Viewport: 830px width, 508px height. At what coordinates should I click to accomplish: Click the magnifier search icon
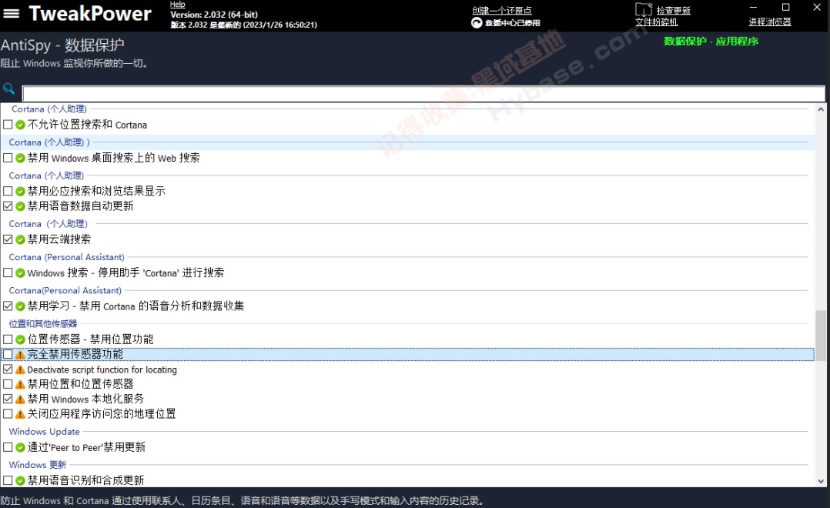coord(8,89)
